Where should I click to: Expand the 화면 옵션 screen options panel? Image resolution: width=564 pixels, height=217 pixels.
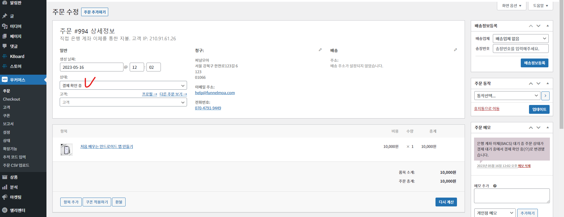512,6
